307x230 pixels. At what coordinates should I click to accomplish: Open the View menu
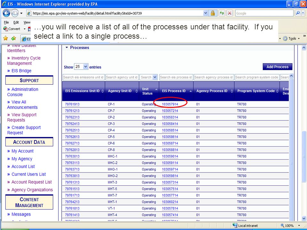click(x=27, y=22)
